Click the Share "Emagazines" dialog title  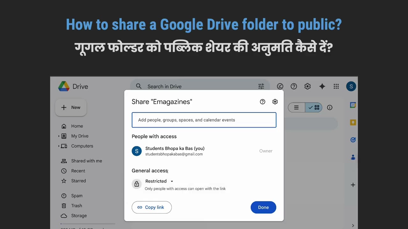(x=162, y=102)
